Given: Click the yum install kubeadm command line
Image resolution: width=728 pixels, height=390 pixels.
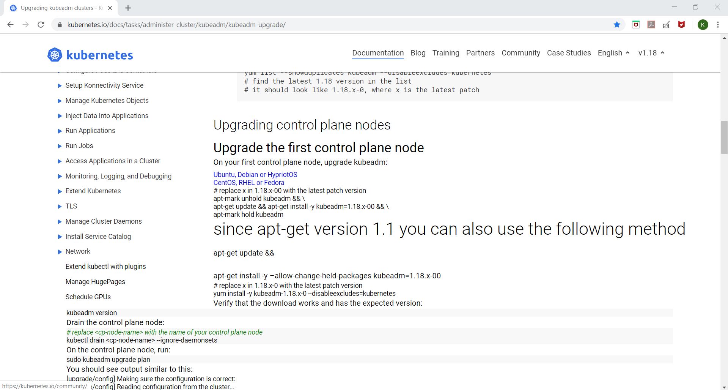Looking at the screenshot, I should [x=304, y=294].
